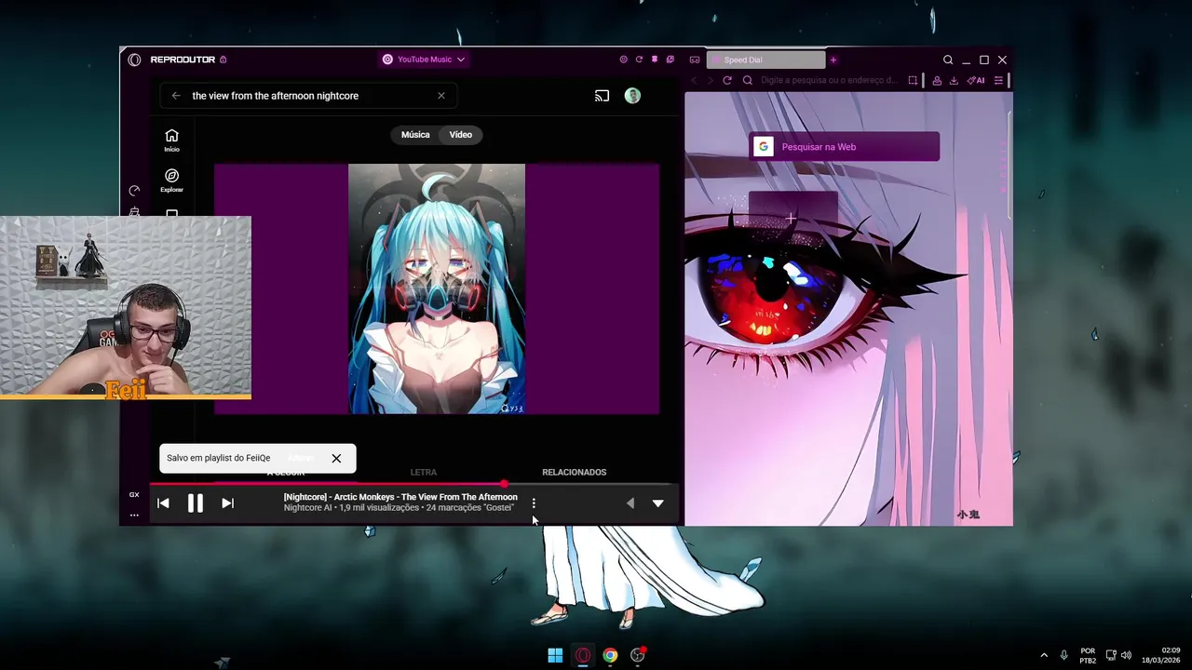Pause the current song

pos(196,503)
